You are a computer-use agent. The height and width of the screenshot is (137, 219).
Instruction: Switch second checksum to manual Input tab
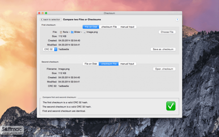(x=127, y=64)
